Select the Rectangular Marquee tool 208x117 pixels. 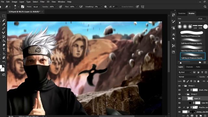(x=4, y=16)
